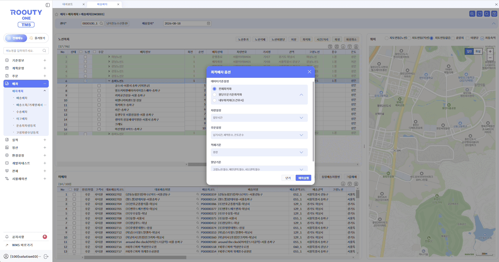Click the 미배차 grid horizontal scrollbar

[135, 257]
